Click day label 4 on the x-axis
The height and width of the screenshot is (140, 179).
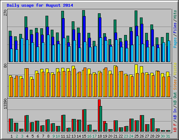point(27,136)
